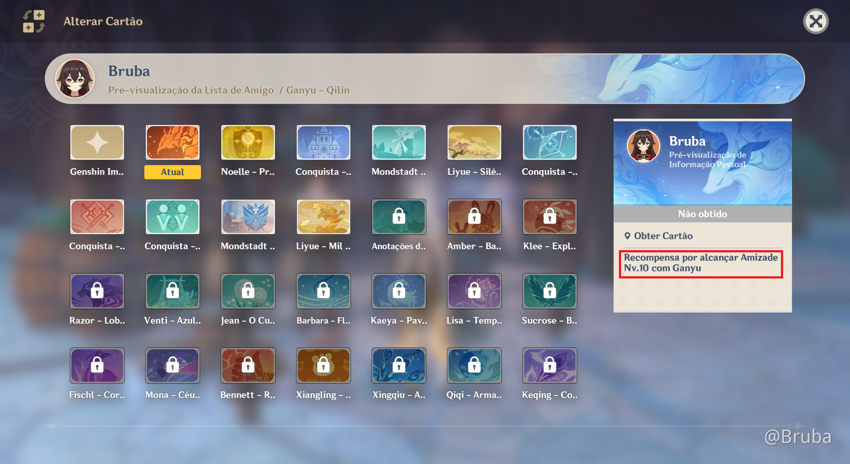
Task: Select the Mondstadt windmill namecard
Action: coord(399,142)
